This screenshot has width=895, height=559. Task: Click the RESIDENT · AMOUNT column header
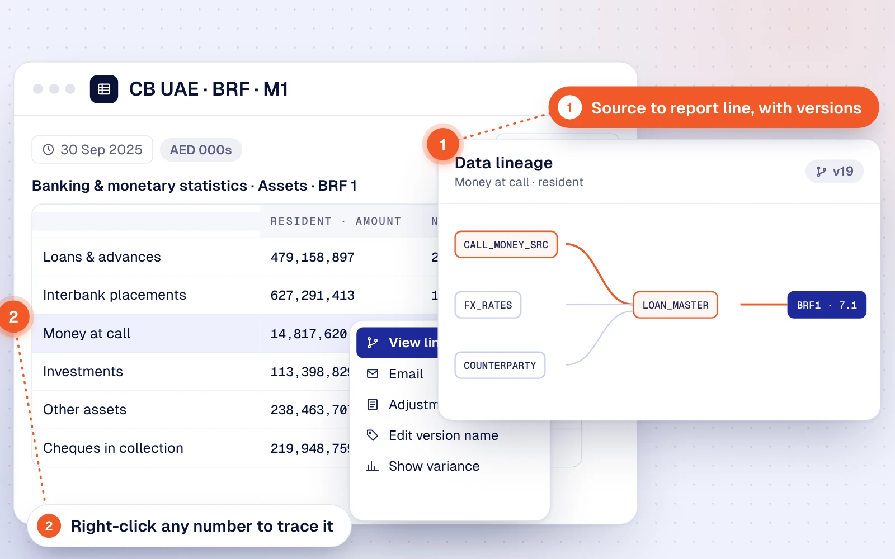pos(336,221)
